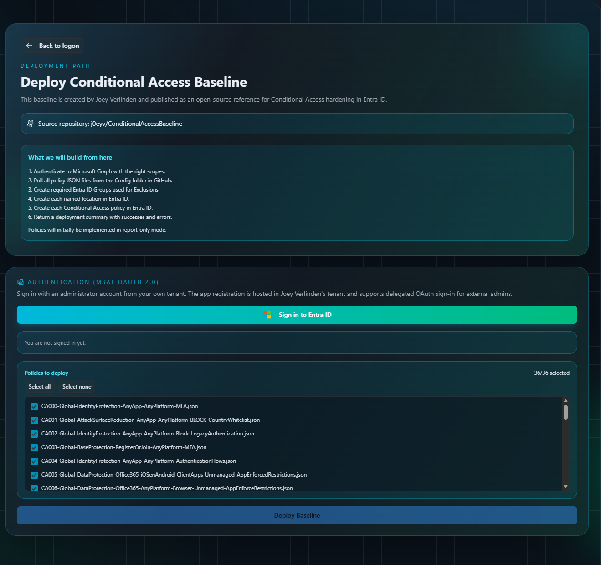Click the "What we will build from here" heading
The image size is (601, 565).
(x=70, y=157)
